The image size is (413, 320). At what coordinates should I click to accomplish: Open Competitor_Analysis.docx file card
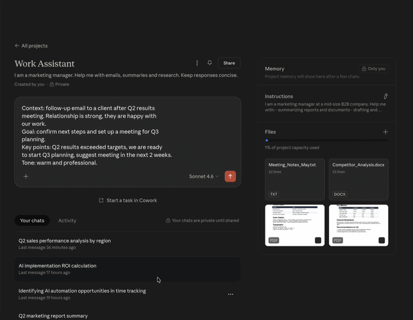coord(358,179)
